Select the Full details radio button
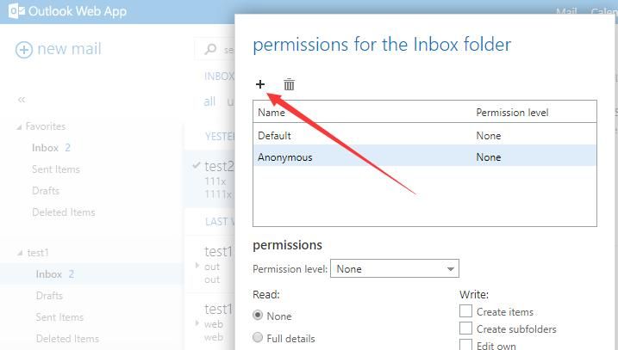The image size is (618, 350). (x=258, y=337)
